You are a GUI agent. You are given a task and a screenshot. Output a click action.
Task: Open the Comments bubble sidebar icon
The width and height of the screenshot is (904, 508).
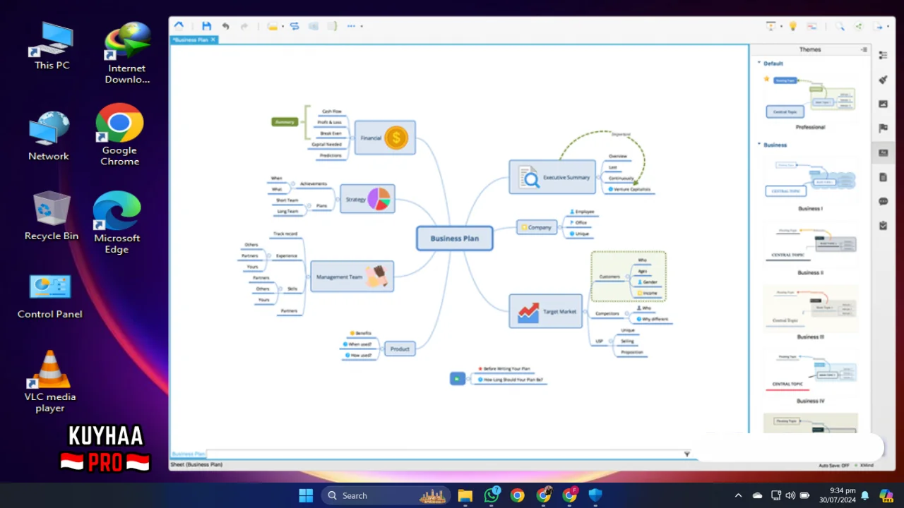(883, 201)
